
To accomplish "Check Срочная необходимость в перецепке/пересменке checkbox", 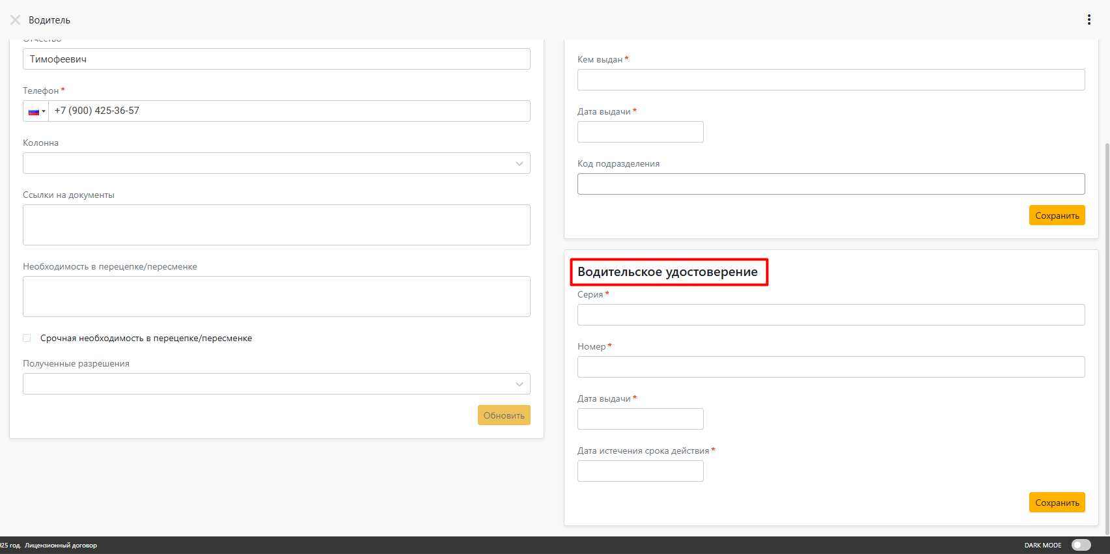I will click(27, 338).
